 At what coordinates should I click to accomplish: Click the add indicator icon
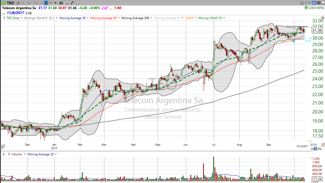(x=67, y=3)
